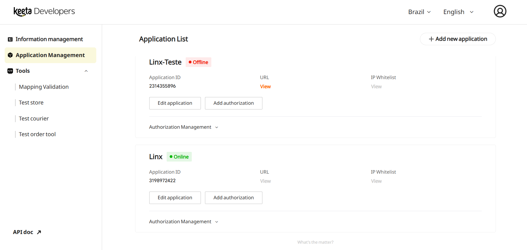The image size is (527, 250).
Task: Edit the Linx-Teste application
Action: click(175, 103)
